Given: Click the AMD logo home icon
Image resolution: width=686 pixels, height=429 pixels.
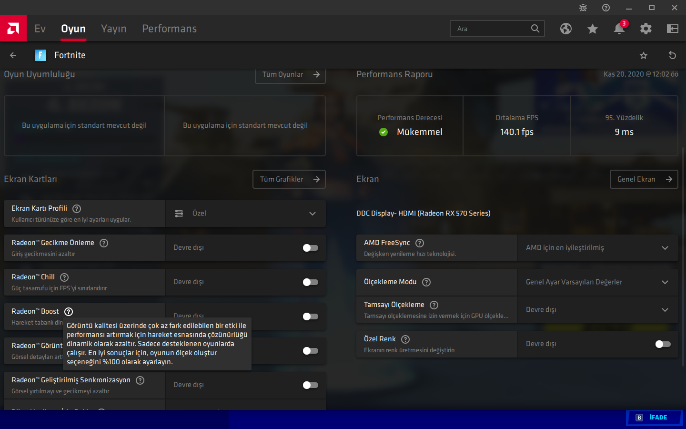Looking at the screenshot, I should [13, 29].
